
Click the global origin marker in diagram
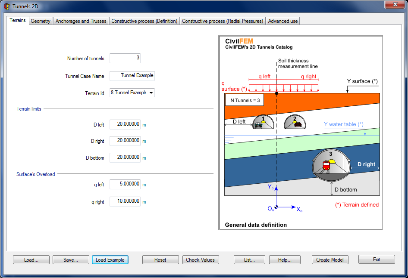pos(276,207)
